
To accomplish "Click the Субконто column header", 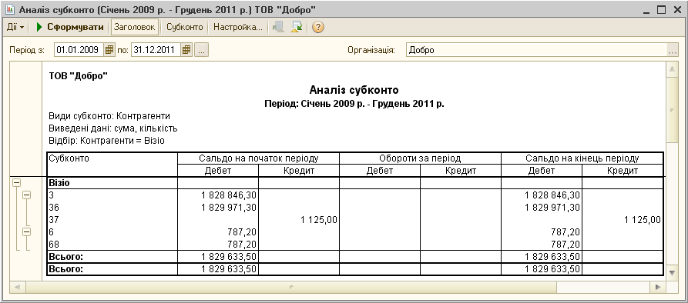I will pos(112,165).
